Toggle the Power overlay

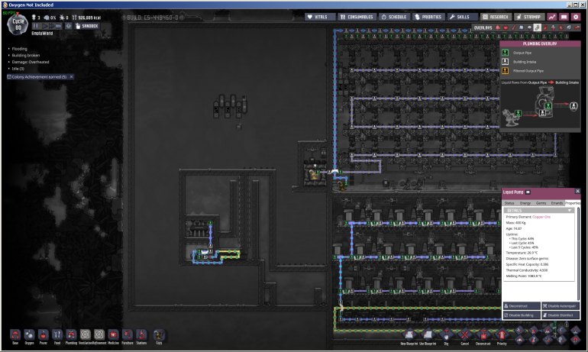[506, 27]
